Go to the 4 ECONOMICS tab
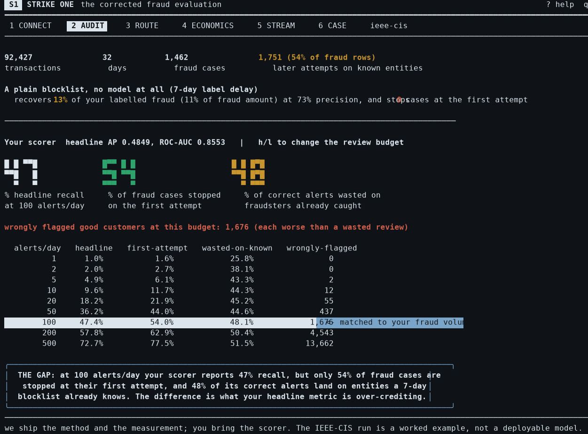588x434 pixels. point(208,26)
